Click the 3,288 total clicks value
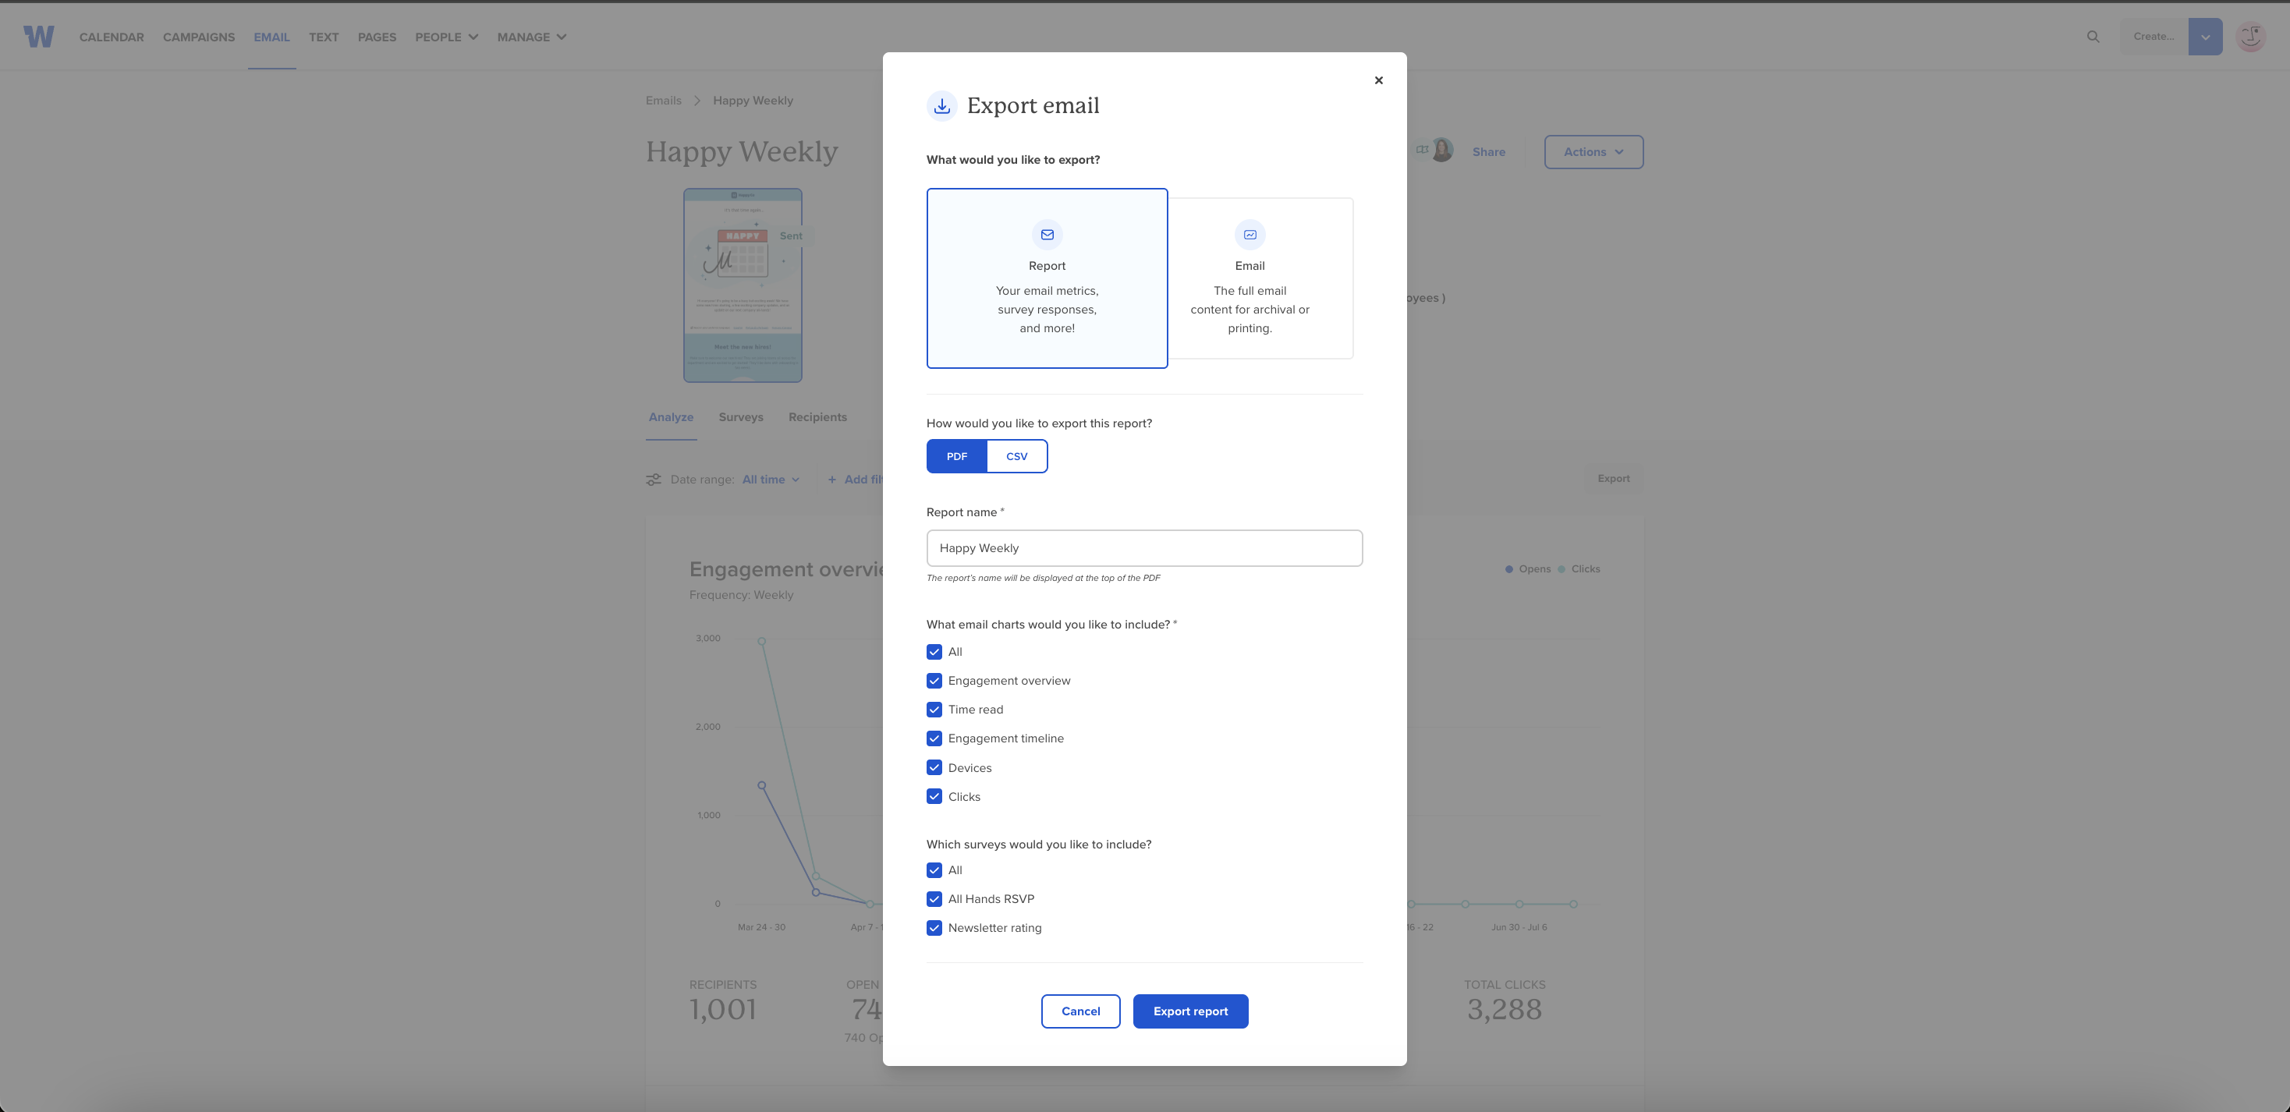 click(x=1504, y=1010)
